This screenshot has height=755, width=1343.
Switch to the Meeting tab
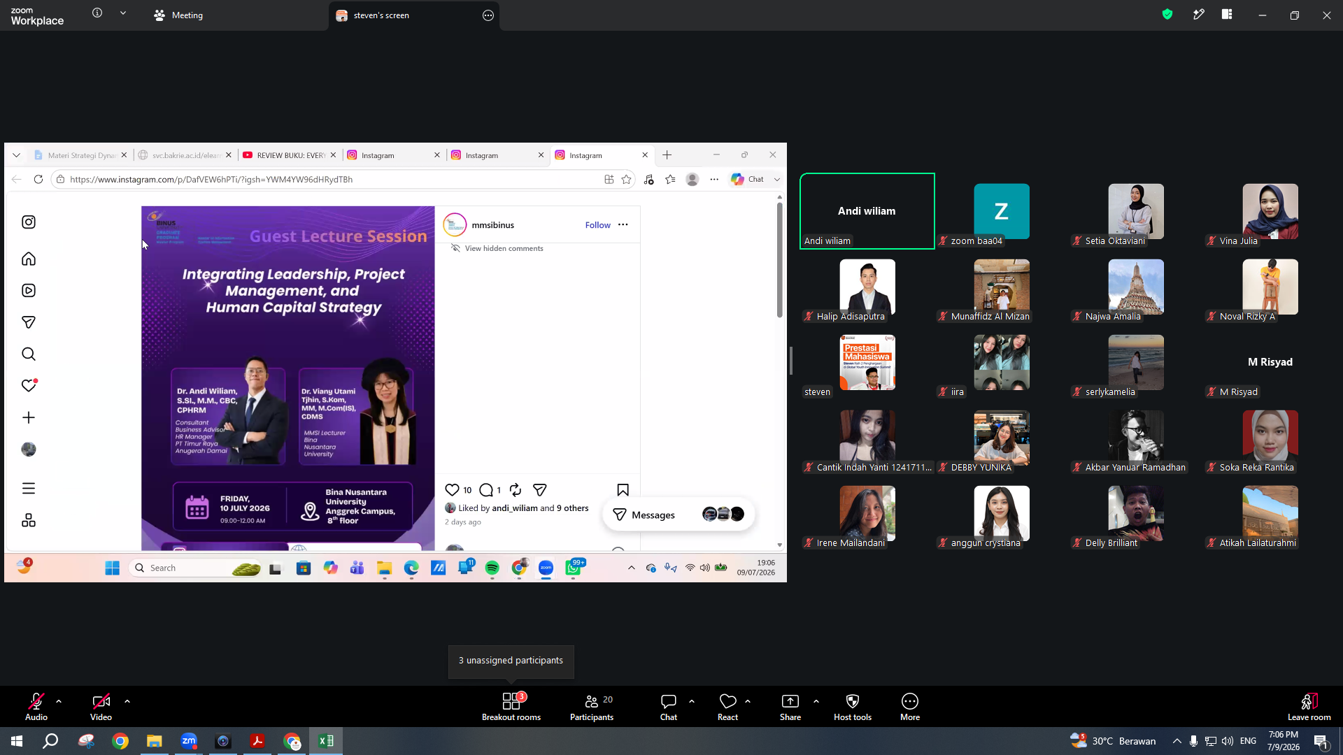click(178, 15)
